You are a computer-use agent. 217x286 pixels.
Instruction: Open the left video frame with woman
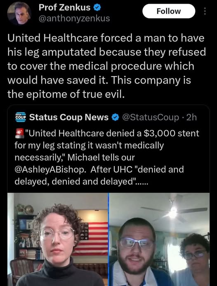(x=57, y=239)
